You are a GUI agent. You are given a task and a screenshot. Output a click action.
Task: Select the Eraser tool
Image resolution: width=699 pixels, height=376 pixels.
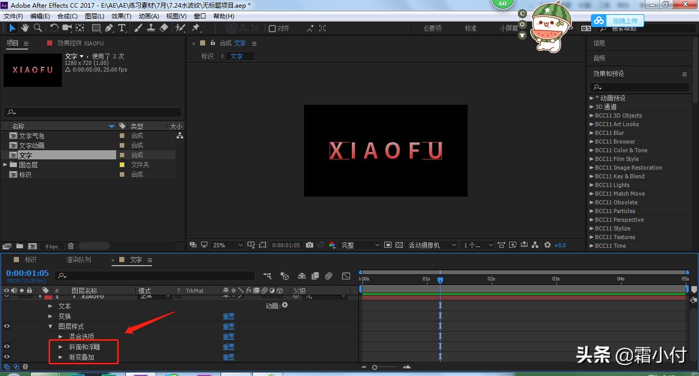tap(164, 28)
